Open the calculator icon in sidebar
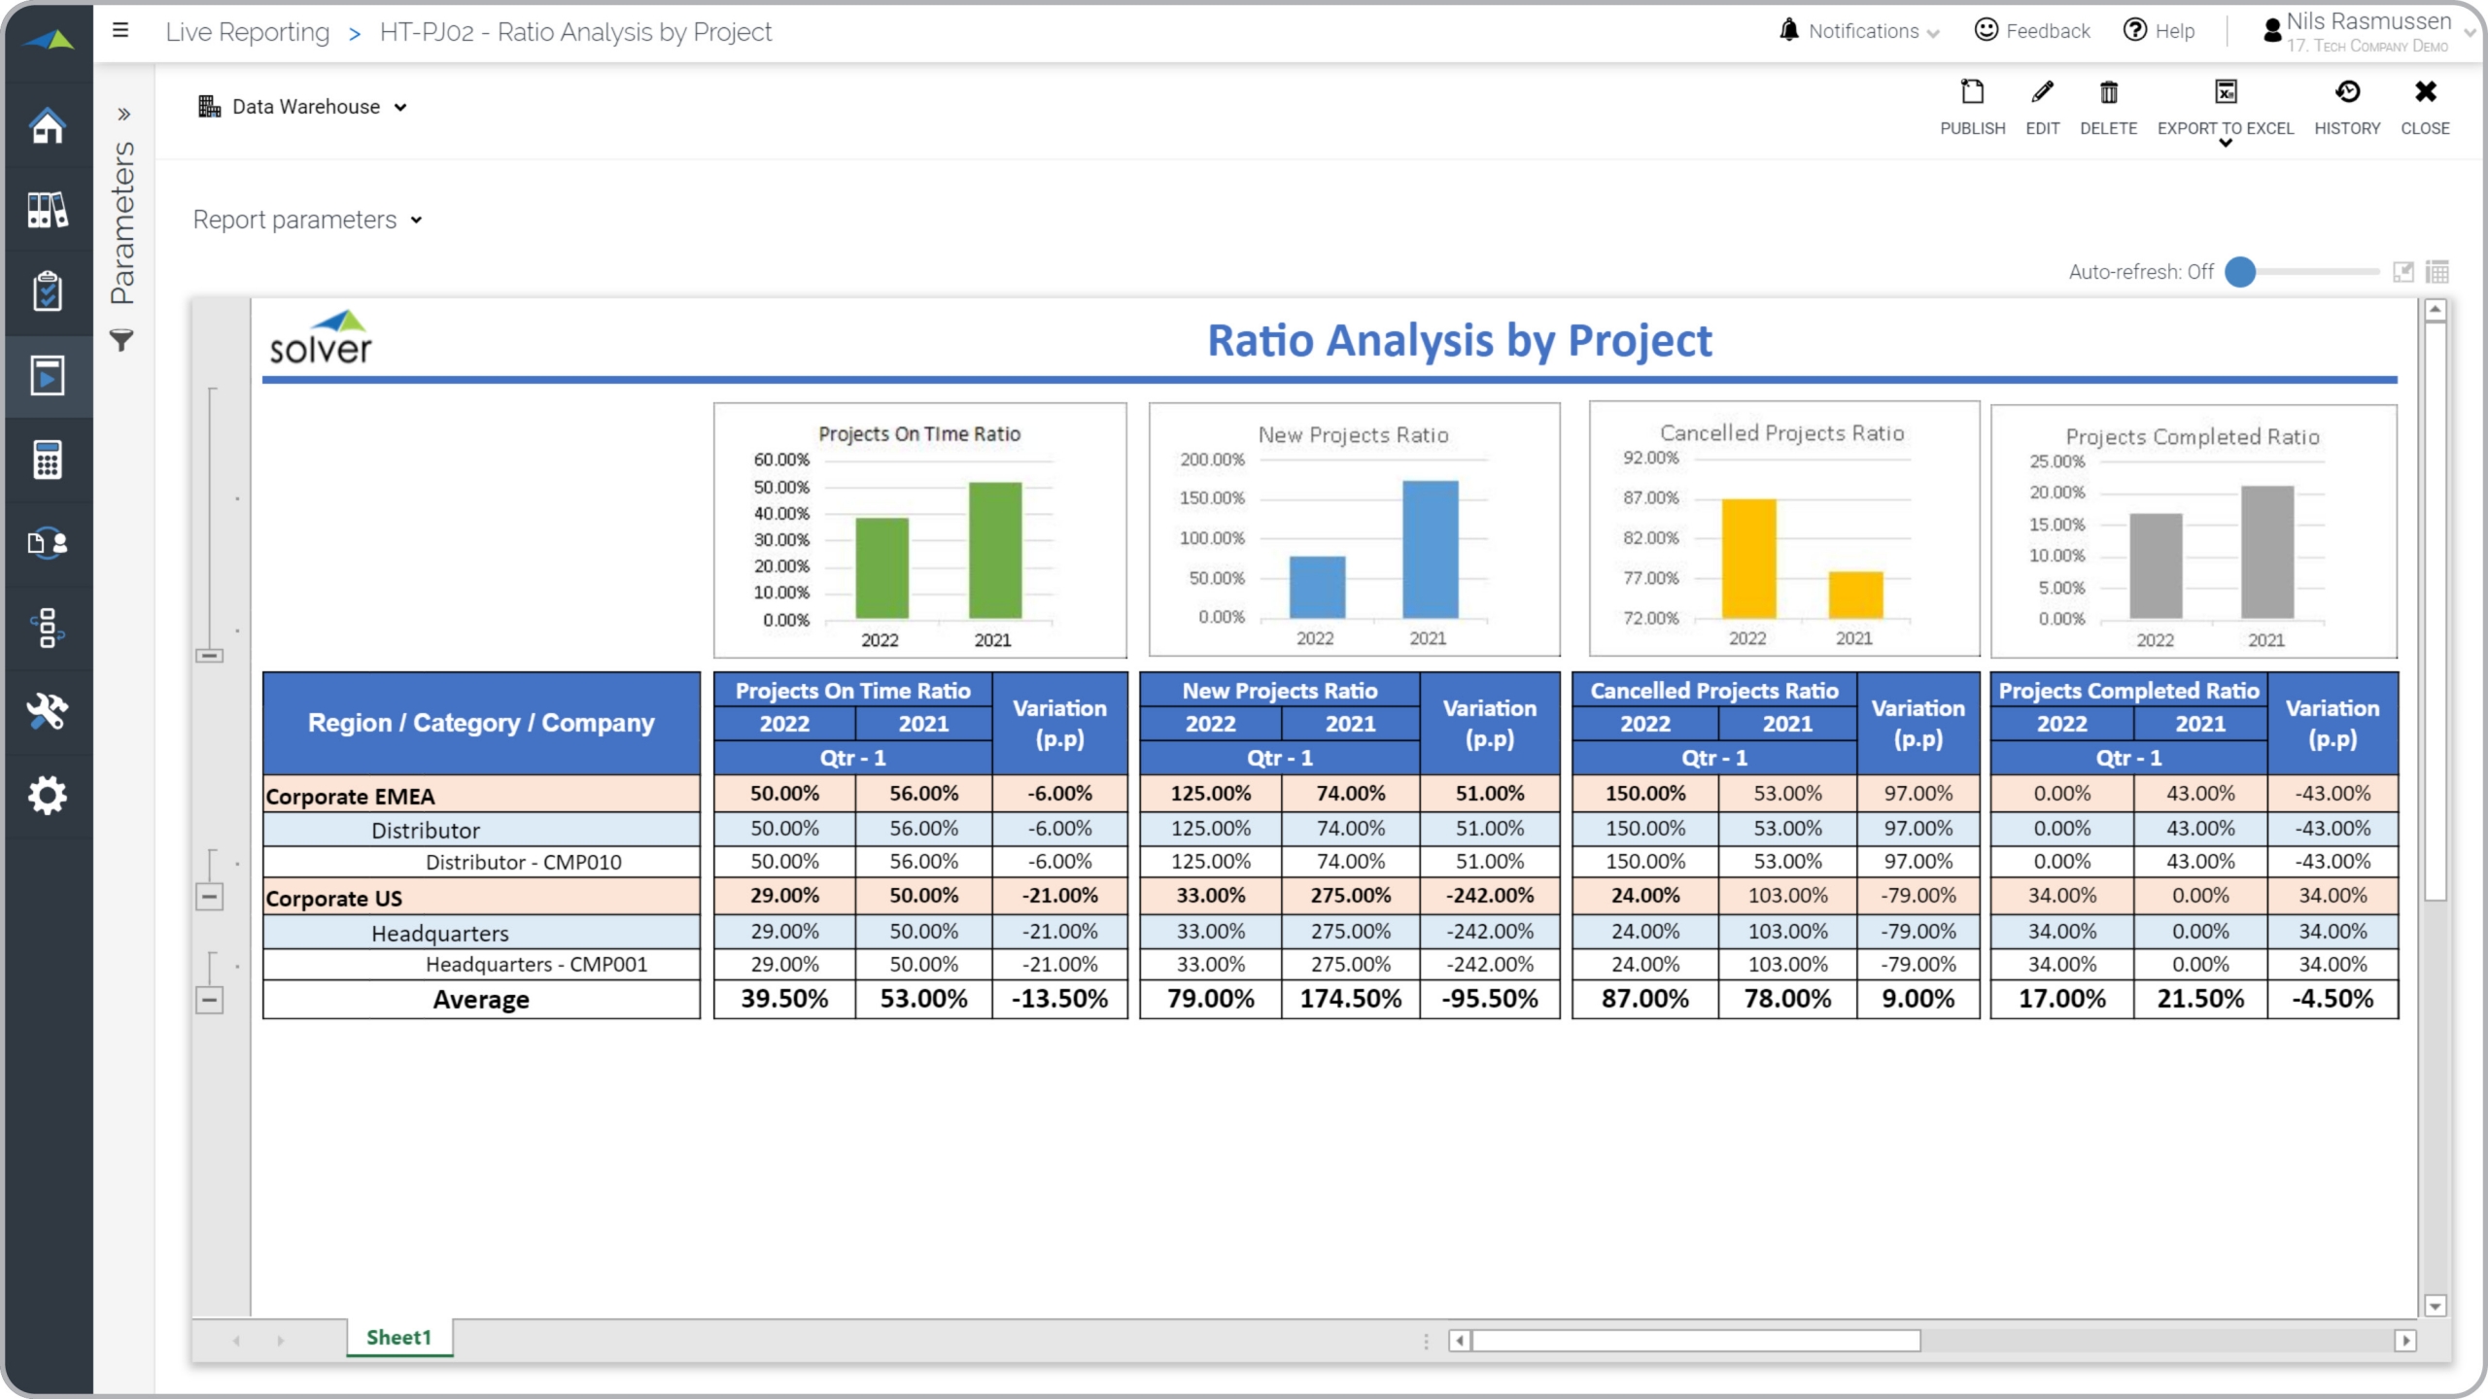 pos(47,461)
